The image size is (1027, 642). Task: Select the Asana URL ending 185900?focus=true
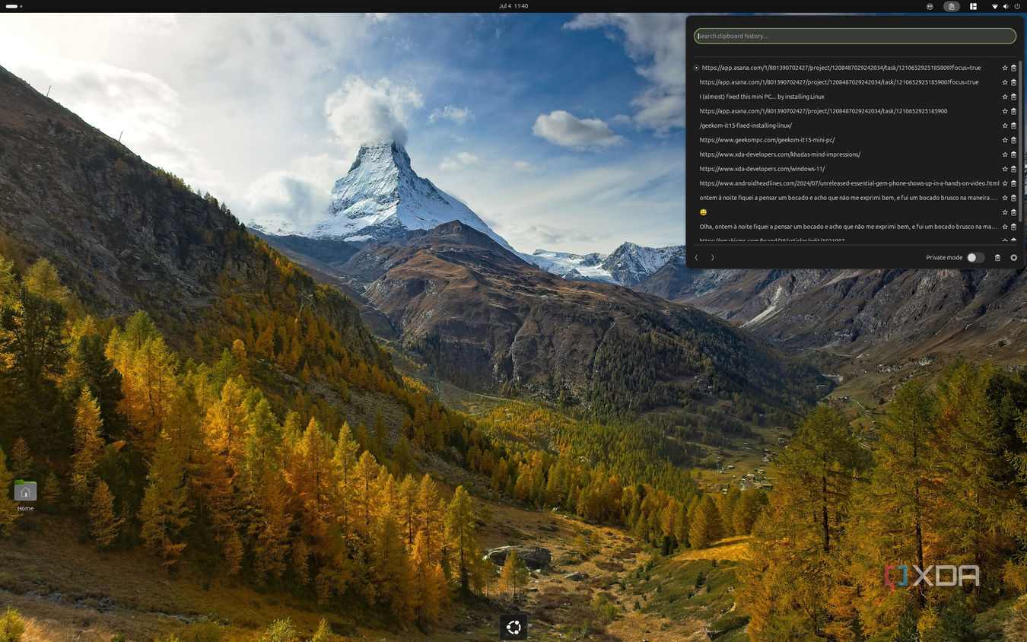click(x=839, y=82)
